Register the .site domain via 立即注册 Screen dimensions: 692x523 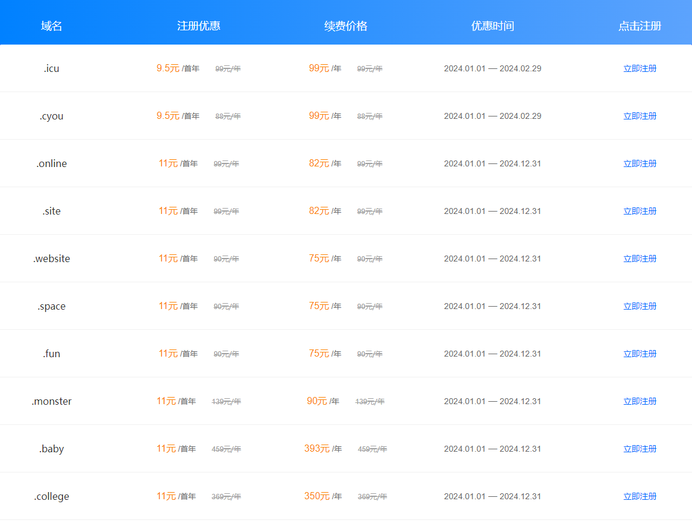coord(640,212)
